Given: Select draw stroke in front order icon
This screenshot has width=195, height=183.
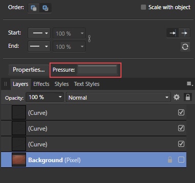Looking at the screenshot, I should pos(45,8).
